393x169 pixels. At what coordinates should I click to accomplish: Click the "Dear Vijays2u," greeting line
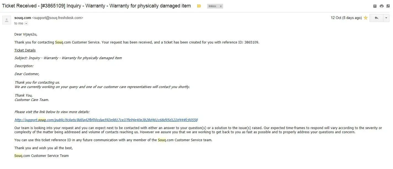26,34
